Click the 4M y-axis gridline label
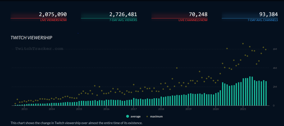Image resolution: width=284 pixels, height=126 pixels. 275,68
